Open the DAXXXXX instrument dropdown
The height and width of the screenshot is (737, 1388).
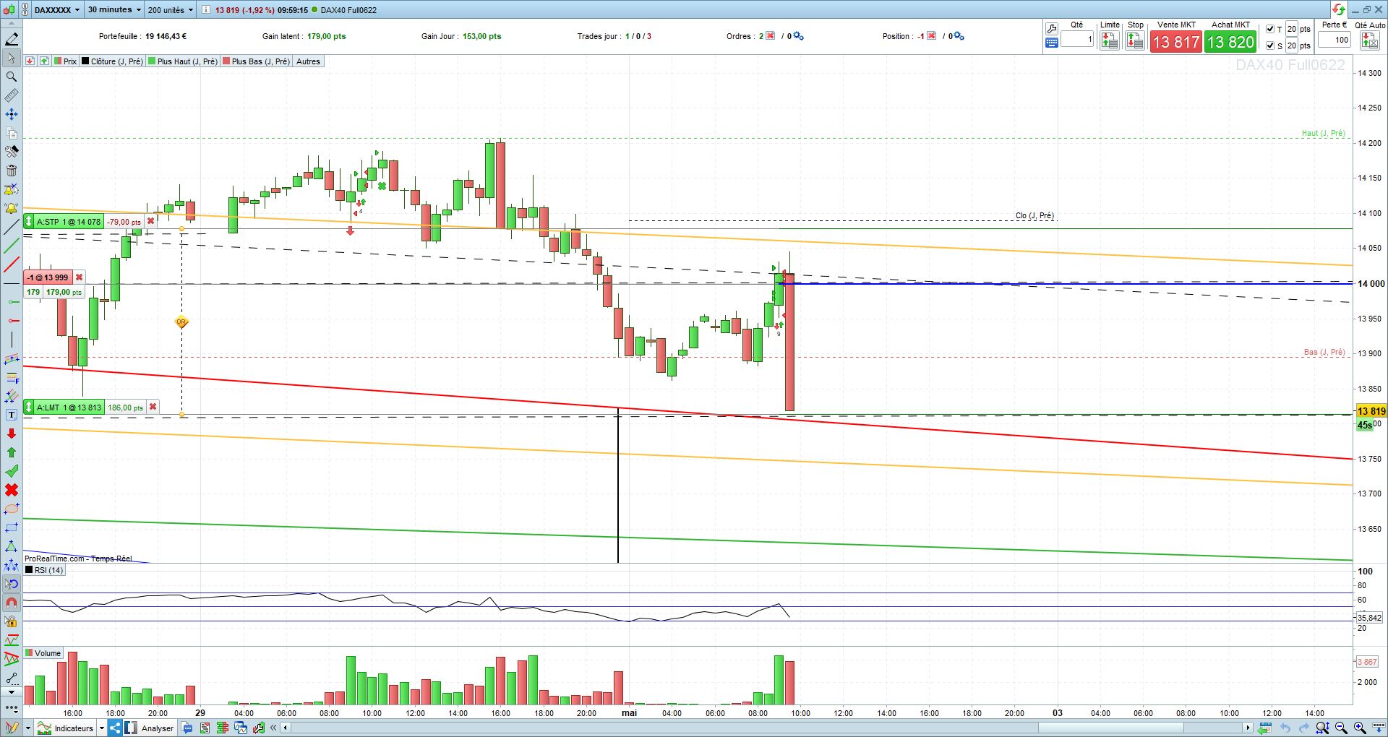(x=56, y=10)
